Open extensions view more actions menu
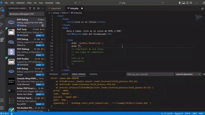 pyautogui.click(x=43, y=8)
